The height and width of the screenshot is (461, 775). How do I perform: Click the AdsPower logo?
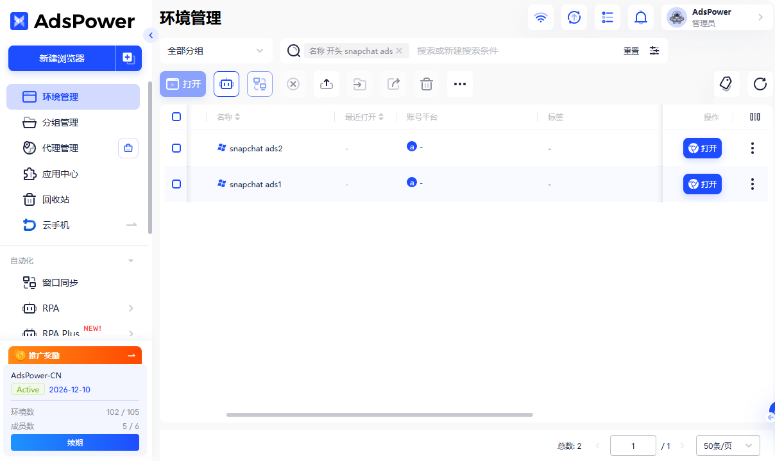72,21
